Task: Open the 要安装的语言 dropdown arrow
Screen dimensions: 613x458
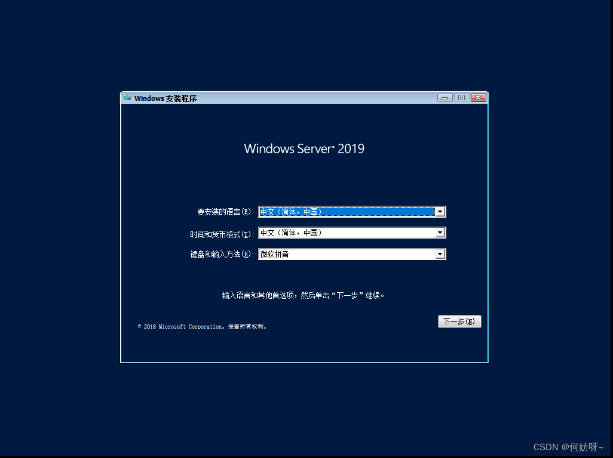Action: (x=440, y=212)
